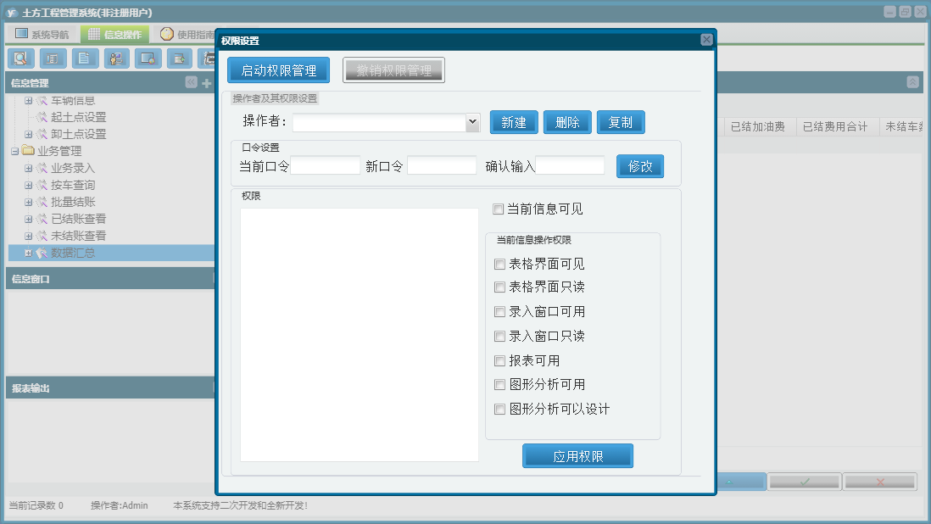Click 删除 operator button
The height and width of the screenshot is (524, 931).
coord(567,122)
